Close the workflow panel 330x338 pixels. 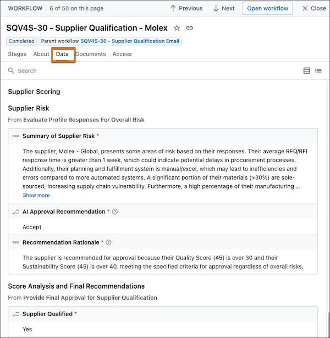(x=314, y=8)
